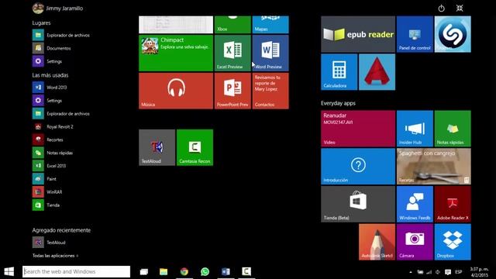
Task: Switch to Chrome on the taskbar
Action: (184, 271)
